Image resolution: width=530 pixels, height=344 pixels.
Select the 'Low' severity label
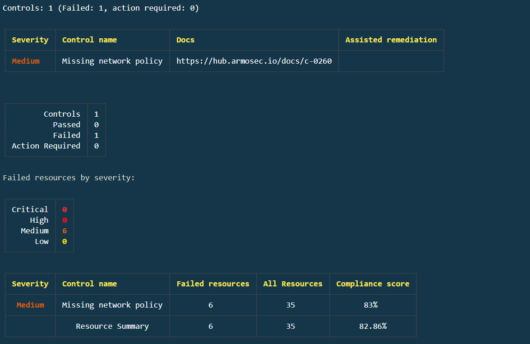click(x=42, y=241)
